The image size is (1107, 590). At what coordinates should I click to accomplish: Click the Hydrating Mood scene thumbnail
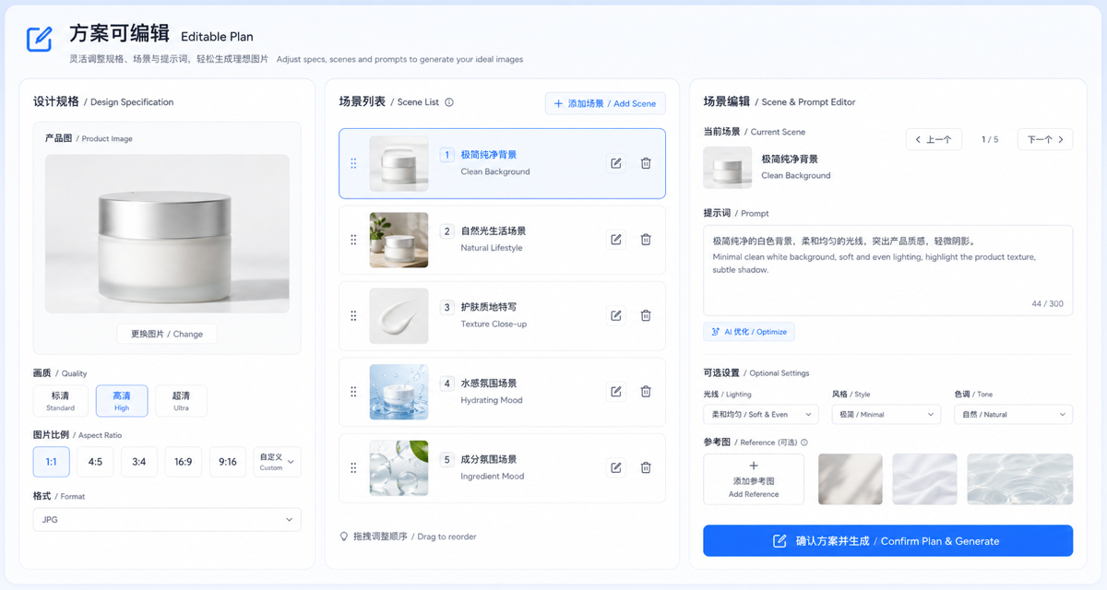click(x=399, y=392)
